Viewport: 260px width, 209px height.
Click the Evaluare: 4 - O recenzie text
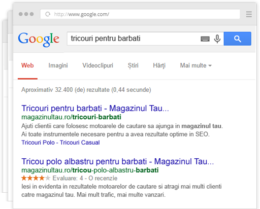[x=85, y=178]
